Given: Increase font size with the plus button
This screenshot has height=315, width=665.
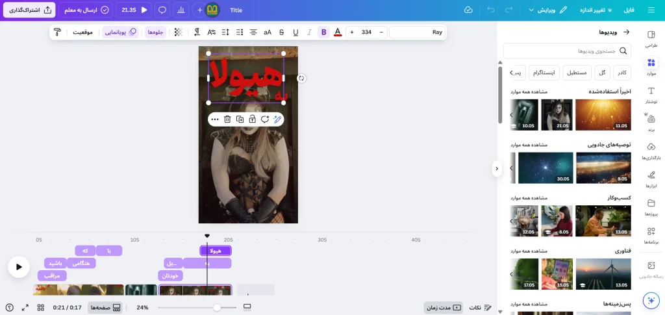Looking at the screenshot, I should 352,32.
